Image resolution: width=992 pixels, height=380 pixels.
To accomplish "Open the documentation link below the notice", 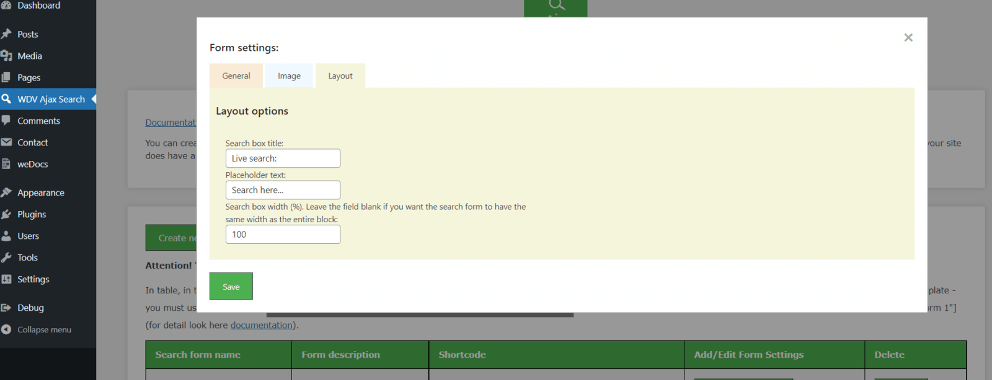I will (261, 326).
